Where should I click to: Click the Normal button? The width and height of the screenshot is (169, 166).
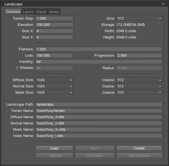tap(54, 155)
